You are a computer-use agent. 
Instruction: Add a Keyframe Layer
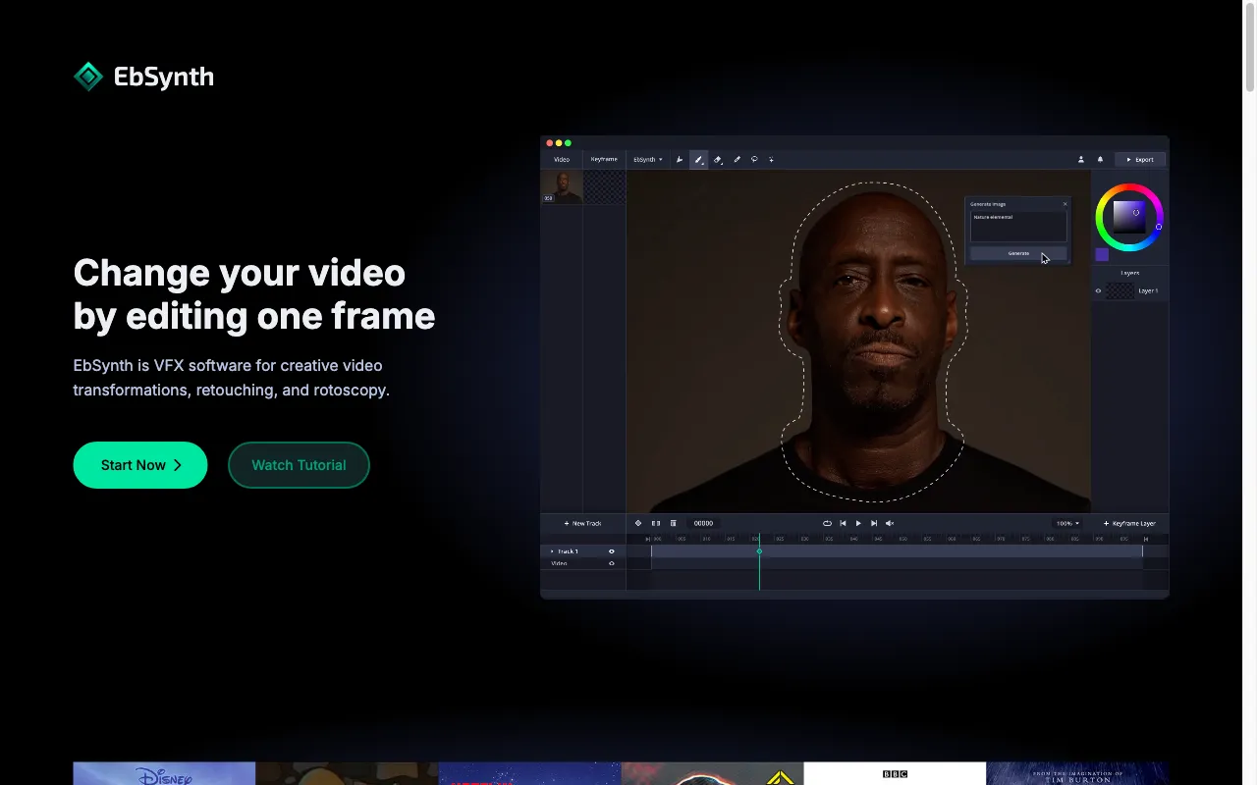click(x=1130, y=523)
